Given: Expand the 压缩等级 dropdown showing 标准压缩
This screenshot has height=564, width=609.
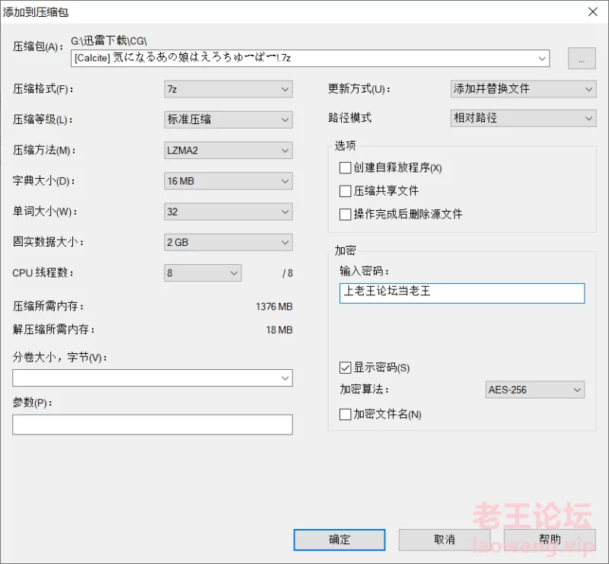Looking at the screenshot, I should tap(228, 119).
